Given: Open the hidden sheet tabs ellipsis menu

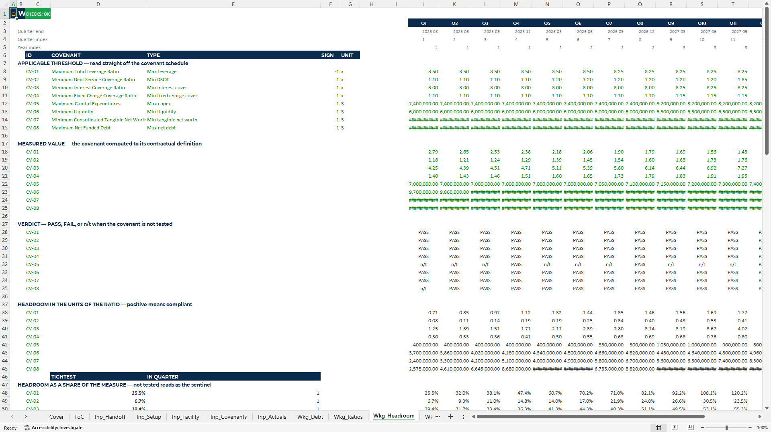Looking at the screenshot, I should (438, 417).
